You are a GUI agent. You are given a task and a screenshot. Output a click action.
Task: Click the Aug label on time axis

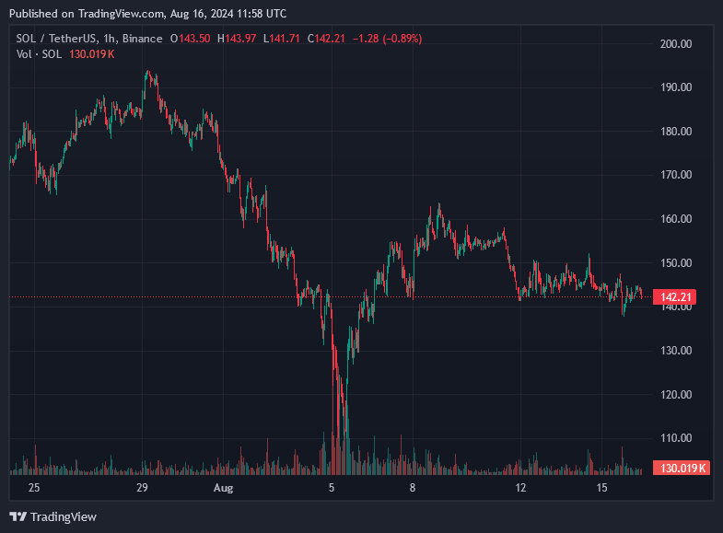(x=223, y=488)
